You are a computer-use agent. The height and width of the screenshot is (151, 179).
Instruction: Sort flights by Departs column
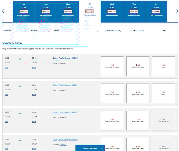(8, 30)
